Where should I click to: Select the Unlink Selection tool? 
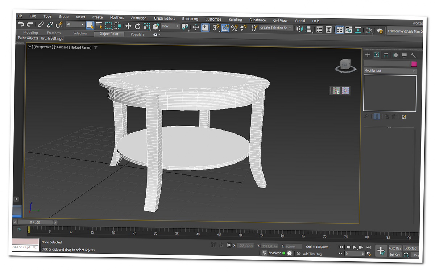coord(50,25)
